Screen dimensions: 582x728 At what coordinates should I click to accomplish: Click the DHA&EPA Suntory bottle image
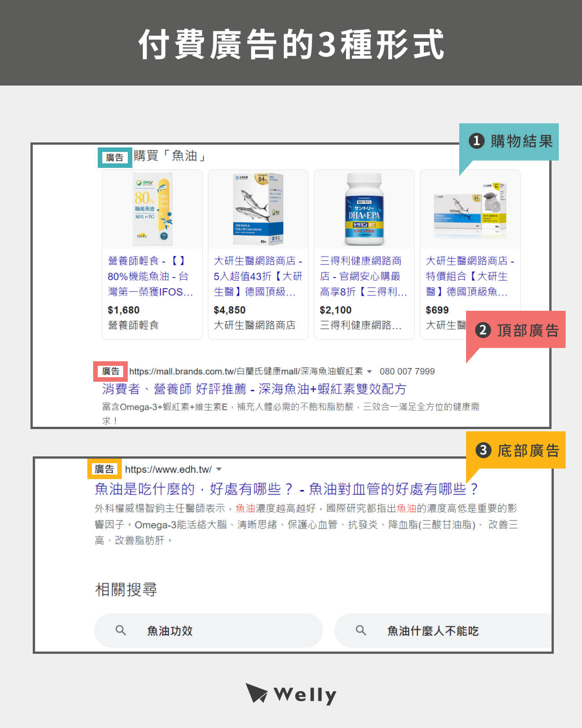[364, 209]
